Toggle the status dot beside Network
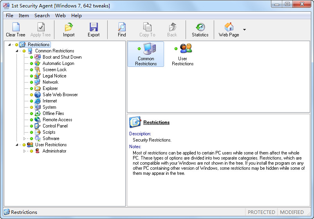The width and height of the screenshot is (314, 219). tap(31, 82)
